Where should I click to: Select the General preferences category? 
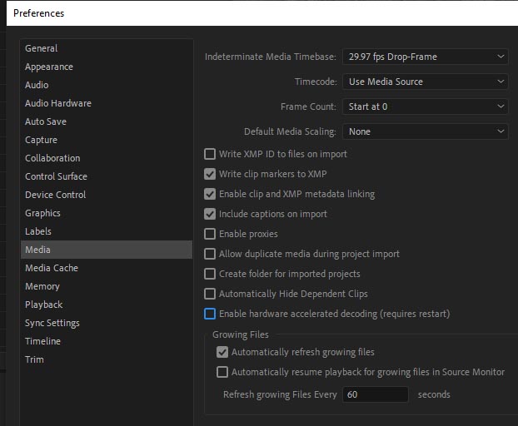click(41, 48)
